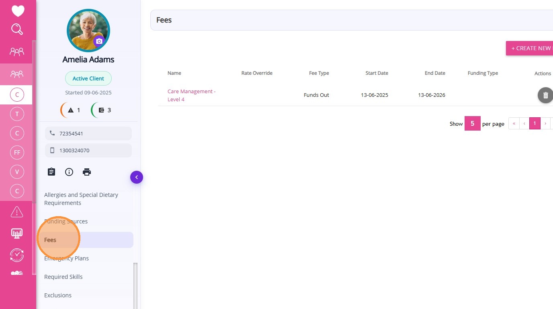
Task: Delete the Care Management fee with trash icon
Action: (545, 95)
